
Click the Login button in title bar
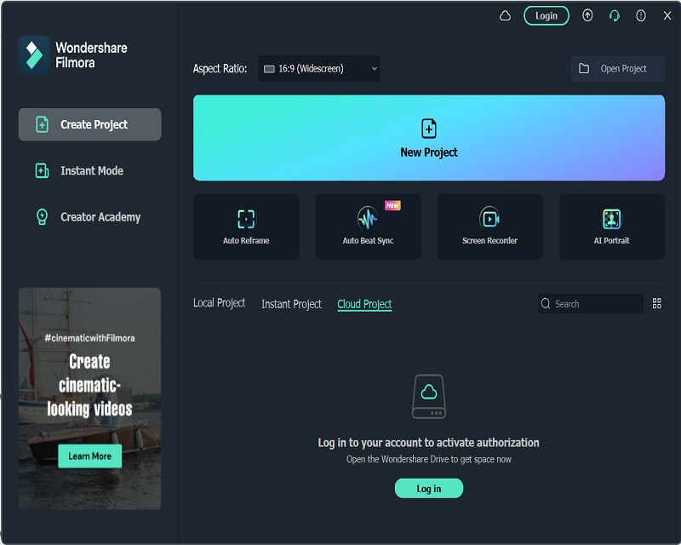546,16
